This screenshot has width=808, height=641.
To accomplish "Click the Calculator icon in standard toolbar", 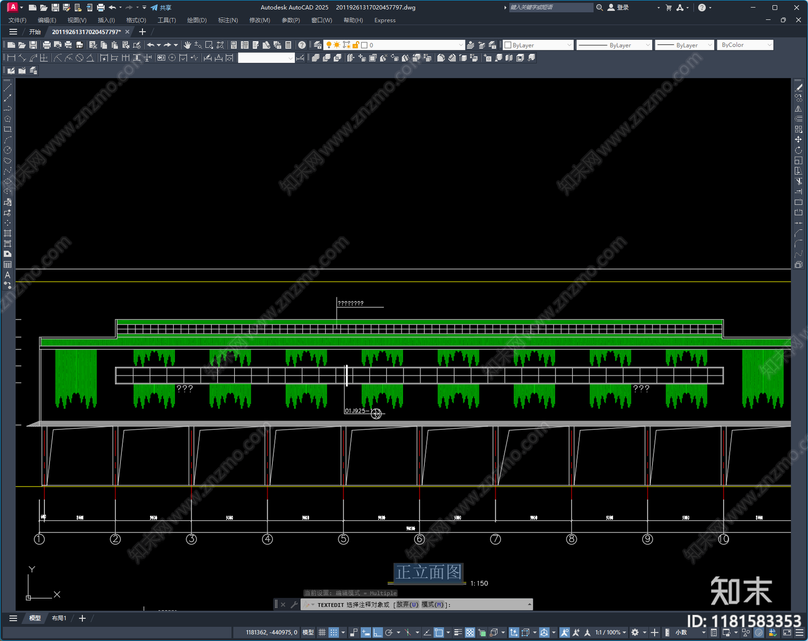I will [x=288, y=45].
